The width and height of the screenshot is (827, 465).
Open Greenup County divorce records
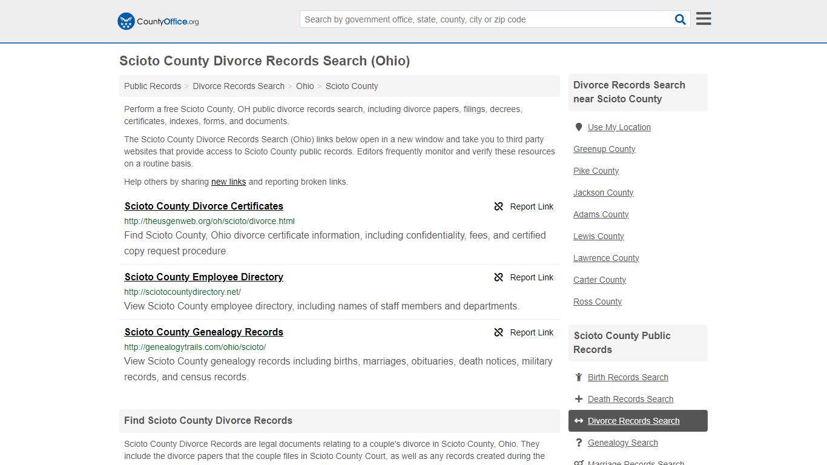tap(604, 149)
